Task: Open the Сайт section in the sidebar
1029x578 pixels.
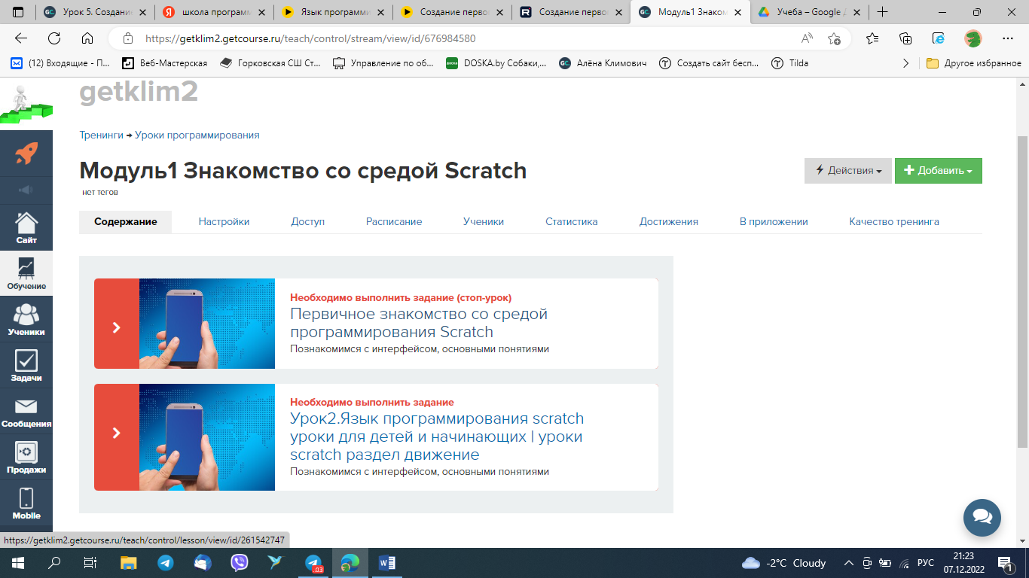Action: (26, 227)
